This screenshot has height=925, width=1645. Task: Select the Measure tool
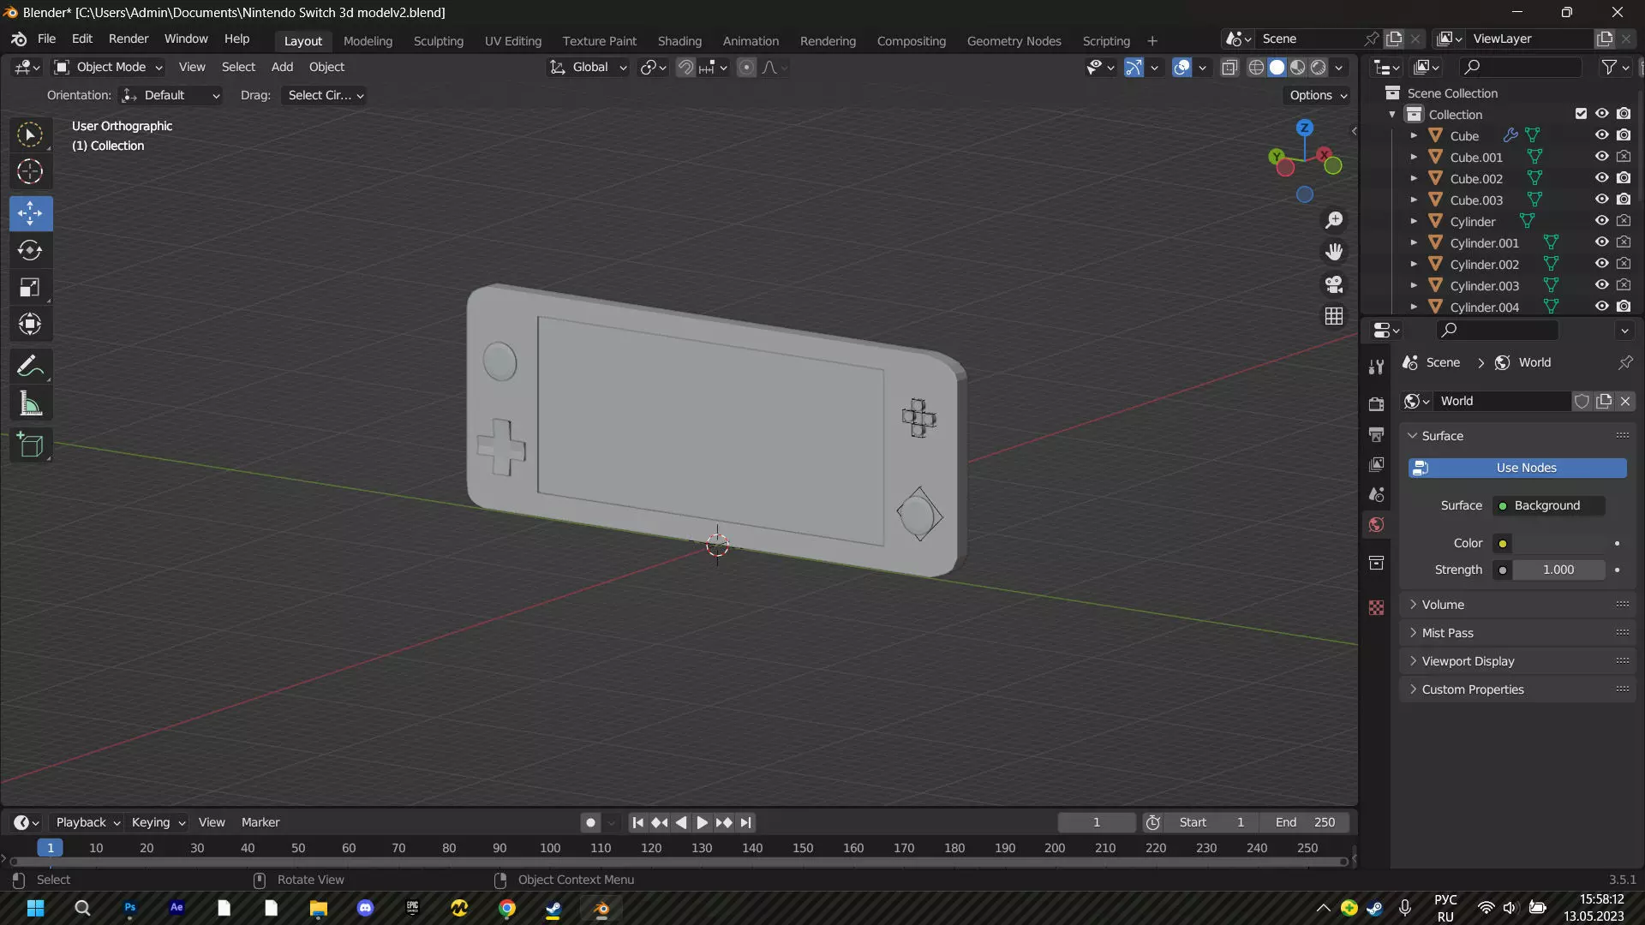[x=30, y=403]
